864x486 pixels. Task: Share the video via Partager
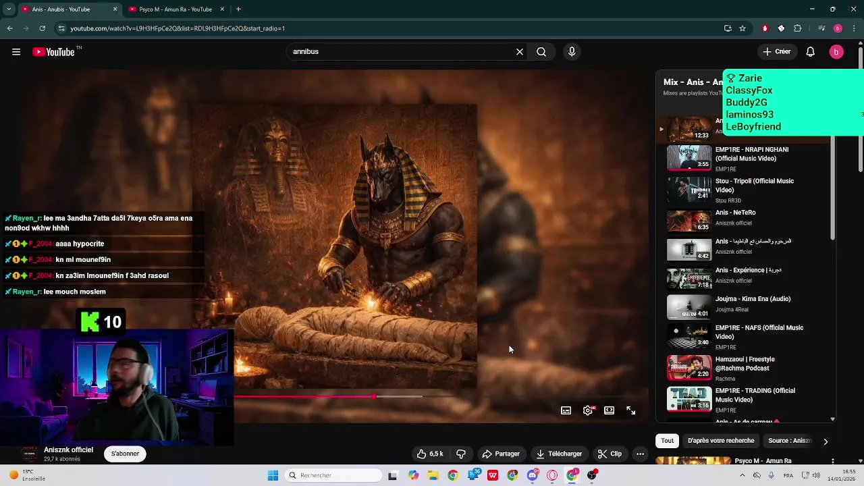(501, 454)
